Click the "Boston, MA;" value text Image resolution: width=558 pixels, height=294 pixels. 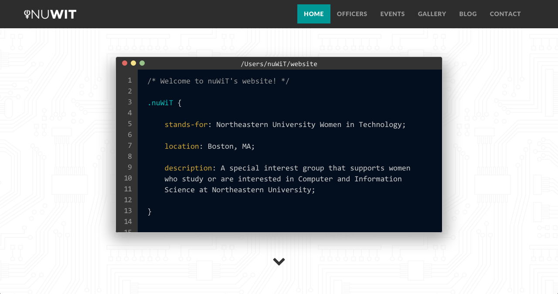[x=231, y=147]
